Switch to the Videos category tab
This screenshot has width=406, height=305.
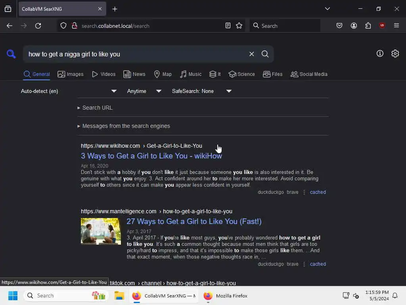[x=104, y=74]
